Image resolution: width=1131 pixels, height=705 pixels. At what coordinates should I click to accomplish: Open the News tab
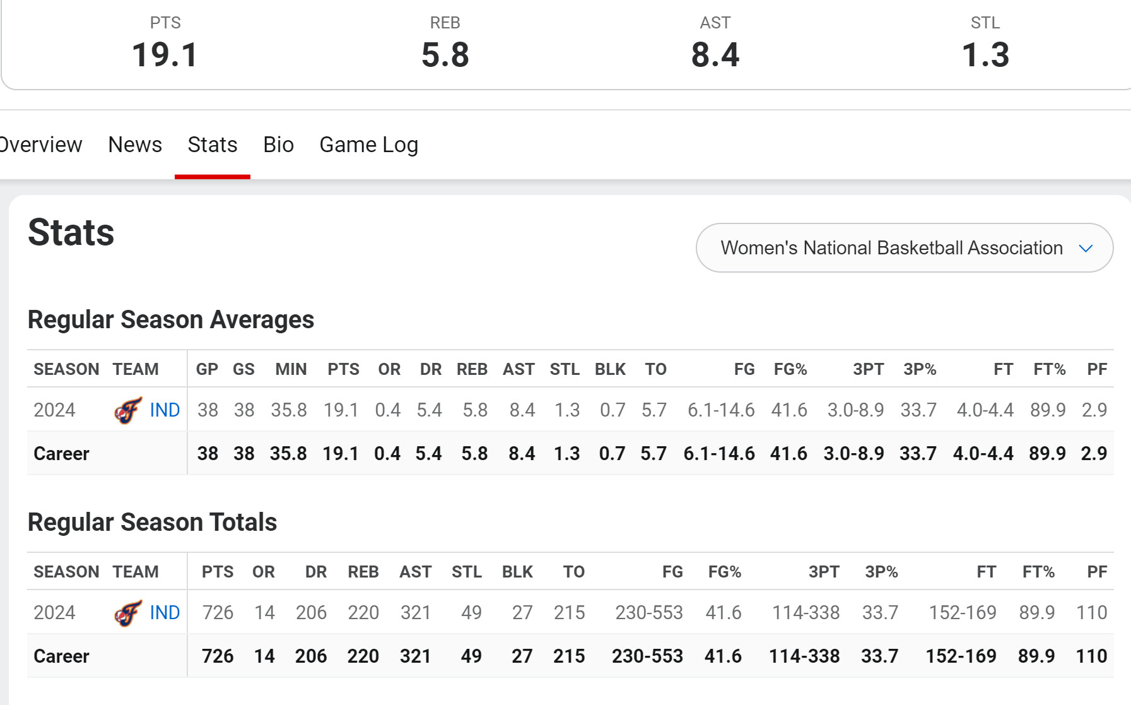(x=135, y=145)
